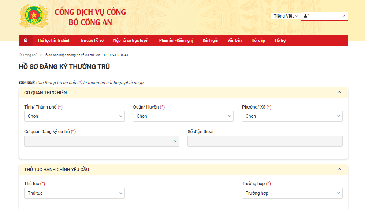Screen dimensions: 365x209
Task: Open Phản ánh-Kiến nghị menu item
Action: click(176, 40)
